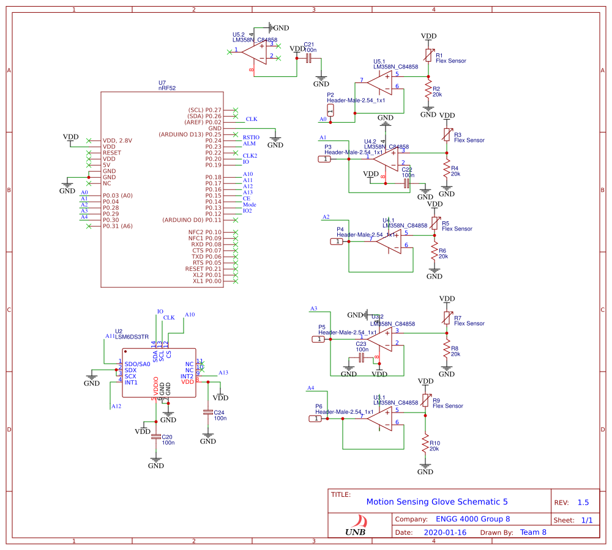Open the TITLE field in the title block
The width and height of the screenshot is (612, 550).
[x=340, y=494]
